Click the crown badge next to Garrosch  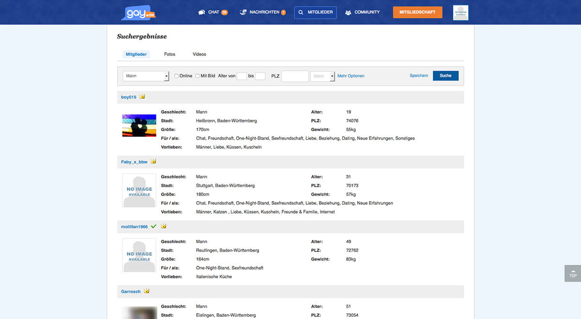click(x=147, y=291)
